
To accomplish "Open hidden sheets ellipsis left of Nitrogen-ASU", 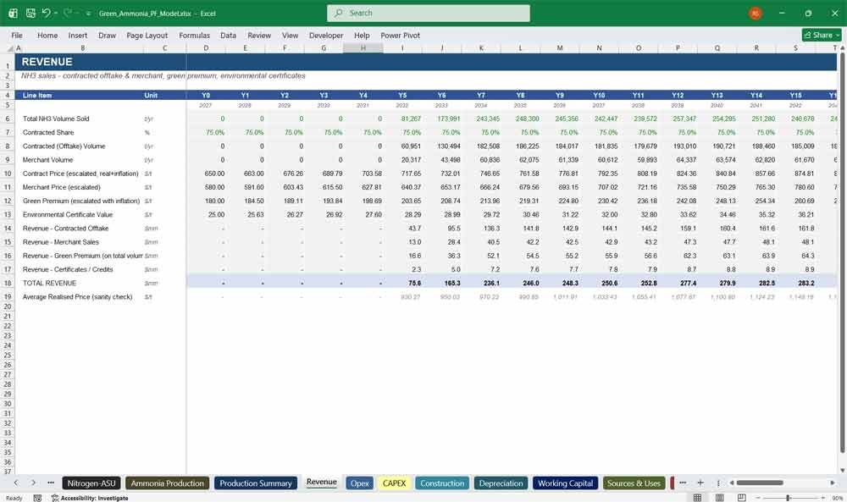I will [51, 483].
